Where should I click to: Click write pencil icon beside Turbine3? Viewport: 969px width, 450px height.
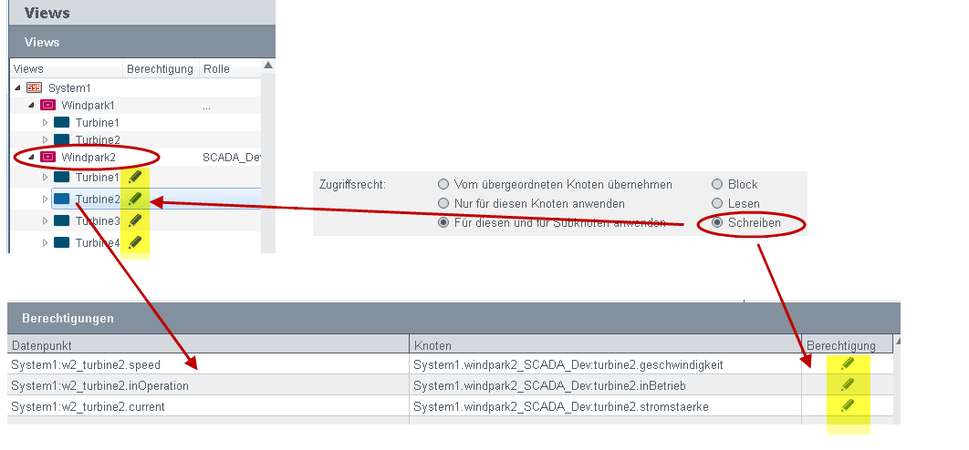point(135,220)
